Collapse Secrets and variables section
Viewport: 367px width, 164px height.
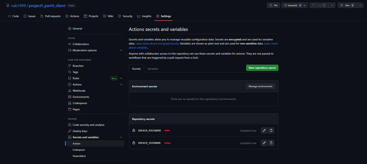tap(121, 137)
